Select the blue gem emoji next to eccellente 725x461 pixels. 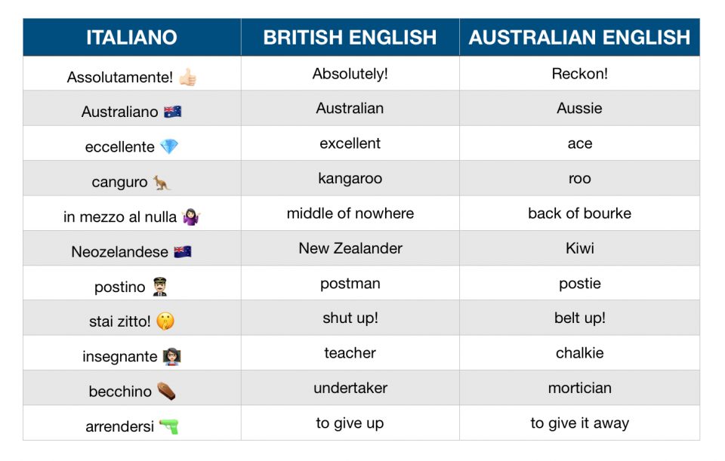pyautogui.click(x=169, y=146)
